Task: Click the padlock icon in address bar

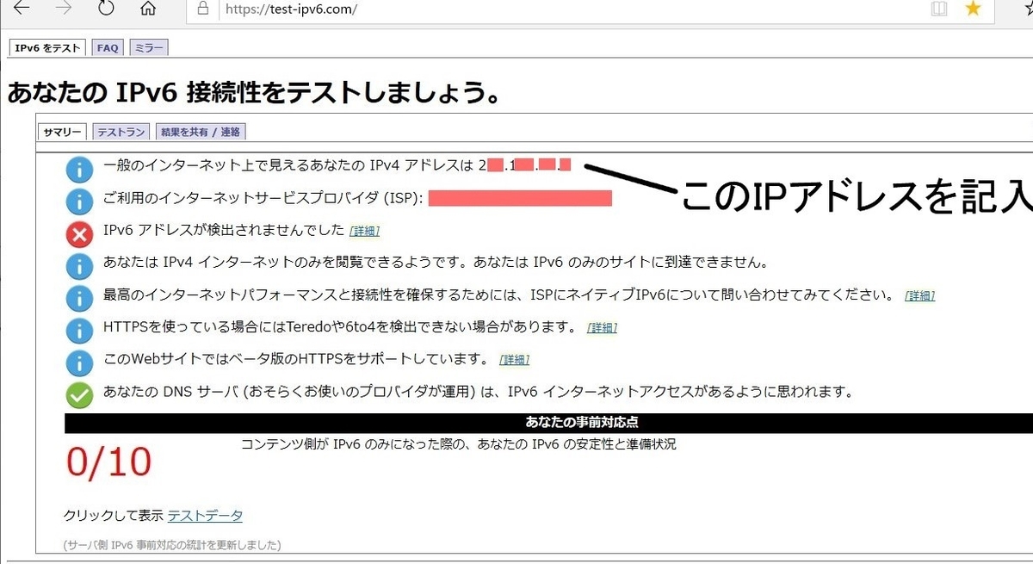Action: 203,9
